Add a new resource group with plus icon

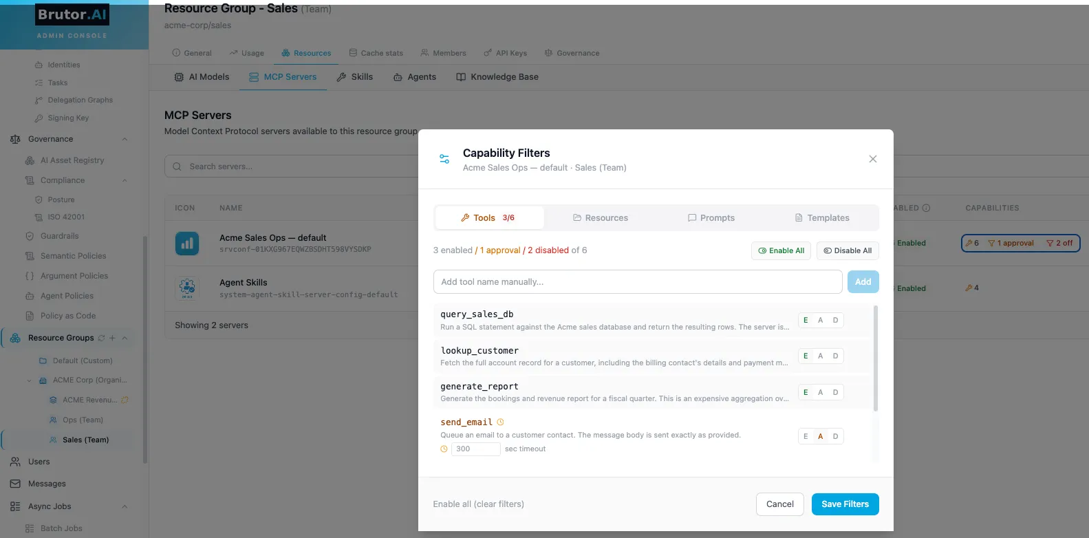[112, 338]
